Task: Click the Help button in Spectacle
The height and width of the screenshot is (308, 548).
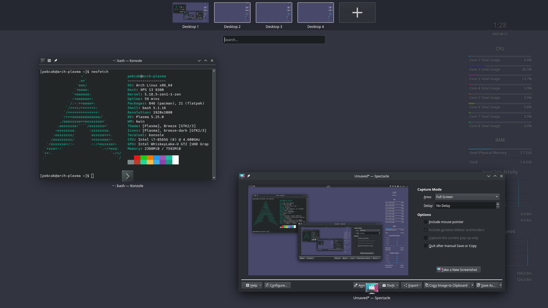Action: click(251, 285)
